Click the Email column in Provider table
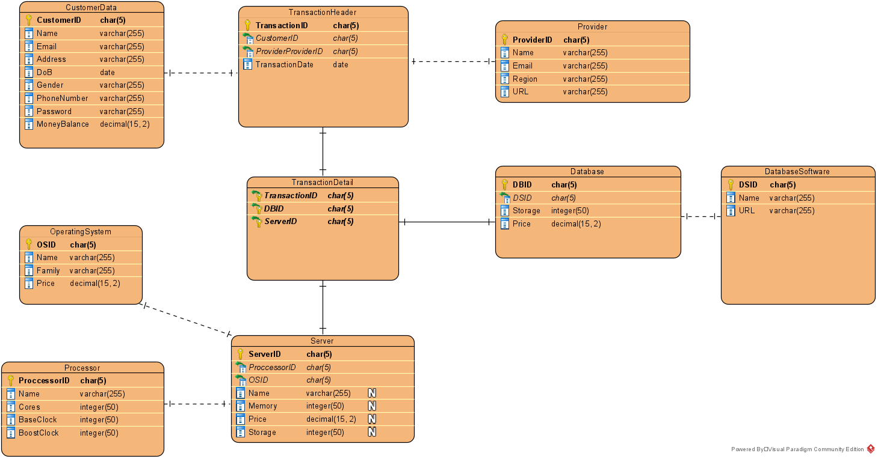 click(593, 65)
